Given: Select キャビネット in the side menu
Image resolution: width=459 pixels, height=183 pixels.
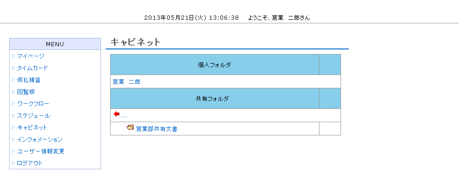Looking at the screenshot, I should tap(32, 128).
